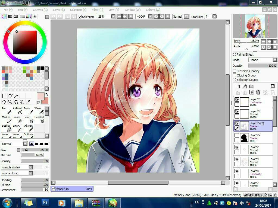The image size is (278, 208).
Task: Swap foreground and background colors
Action: click(47, 94)
